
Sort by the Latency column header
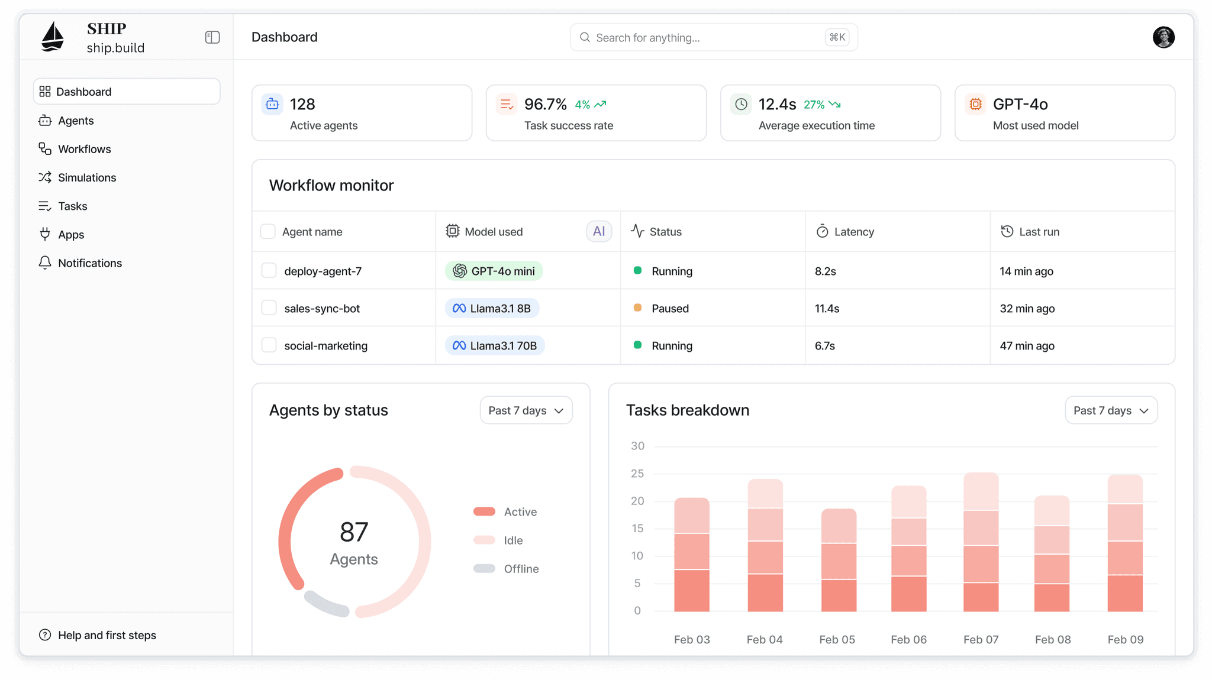tap(853, 232)
